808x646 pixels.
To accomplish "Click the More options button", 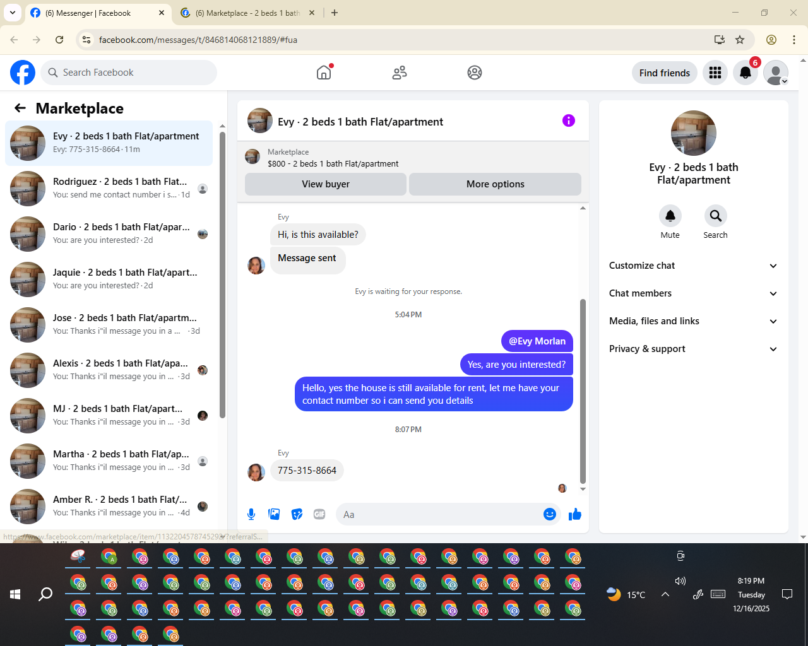I will [x=496, y=184].
